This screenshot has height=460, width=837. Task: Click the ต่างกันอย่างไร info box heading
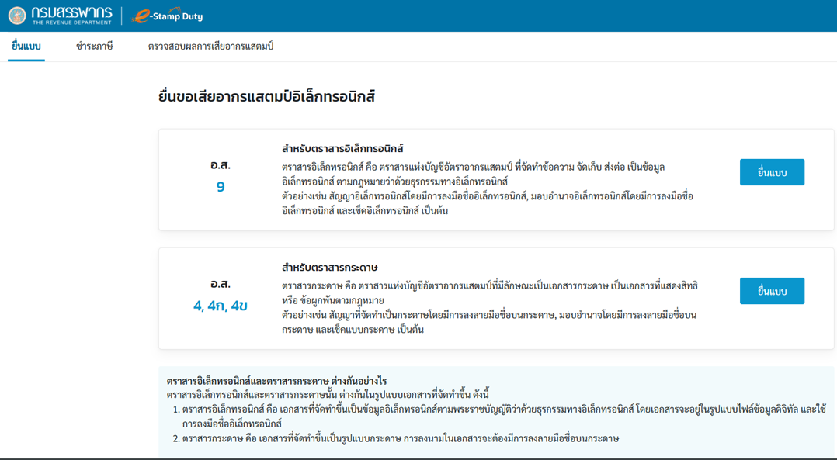click(x=276, y=381)
